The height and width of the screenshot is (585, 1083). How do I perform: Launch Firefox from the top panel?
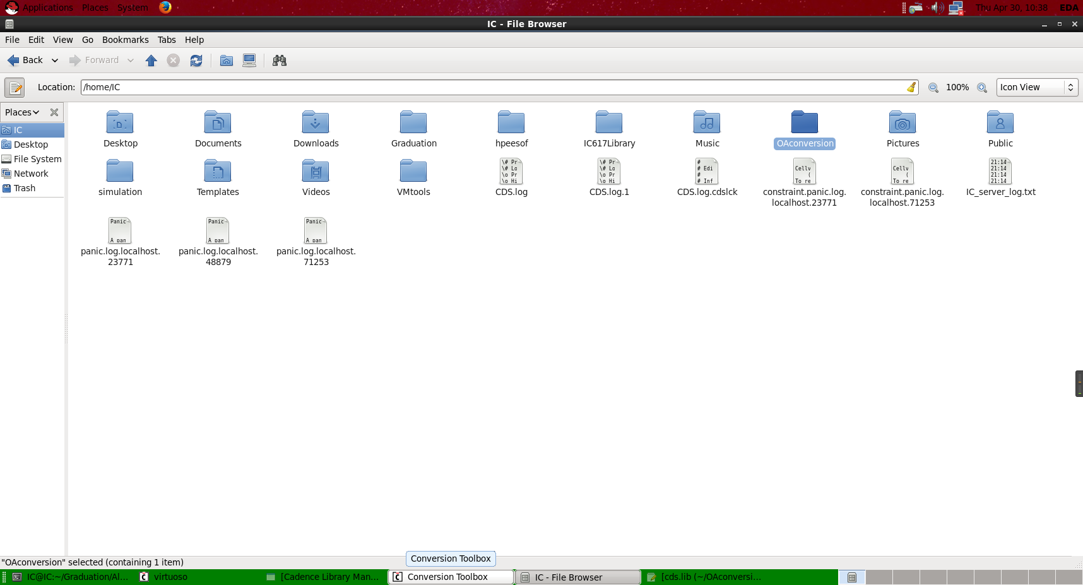[165, 8]
